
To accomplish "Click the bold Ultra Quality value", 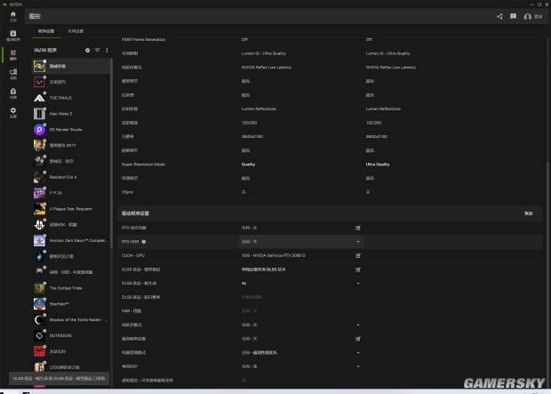I will click(378, 165).
